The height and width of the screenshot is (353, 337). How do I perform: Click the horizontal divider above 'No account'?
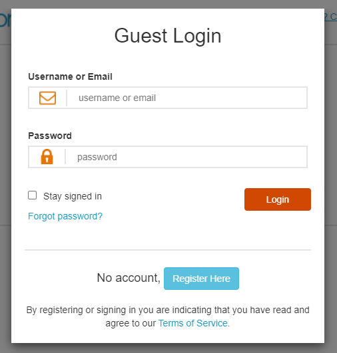[x=168, y=250]
